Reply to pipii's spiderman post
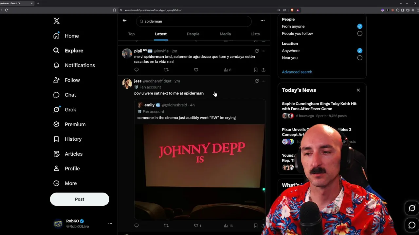This screenshot has height=235, width=419. point(137,70)
